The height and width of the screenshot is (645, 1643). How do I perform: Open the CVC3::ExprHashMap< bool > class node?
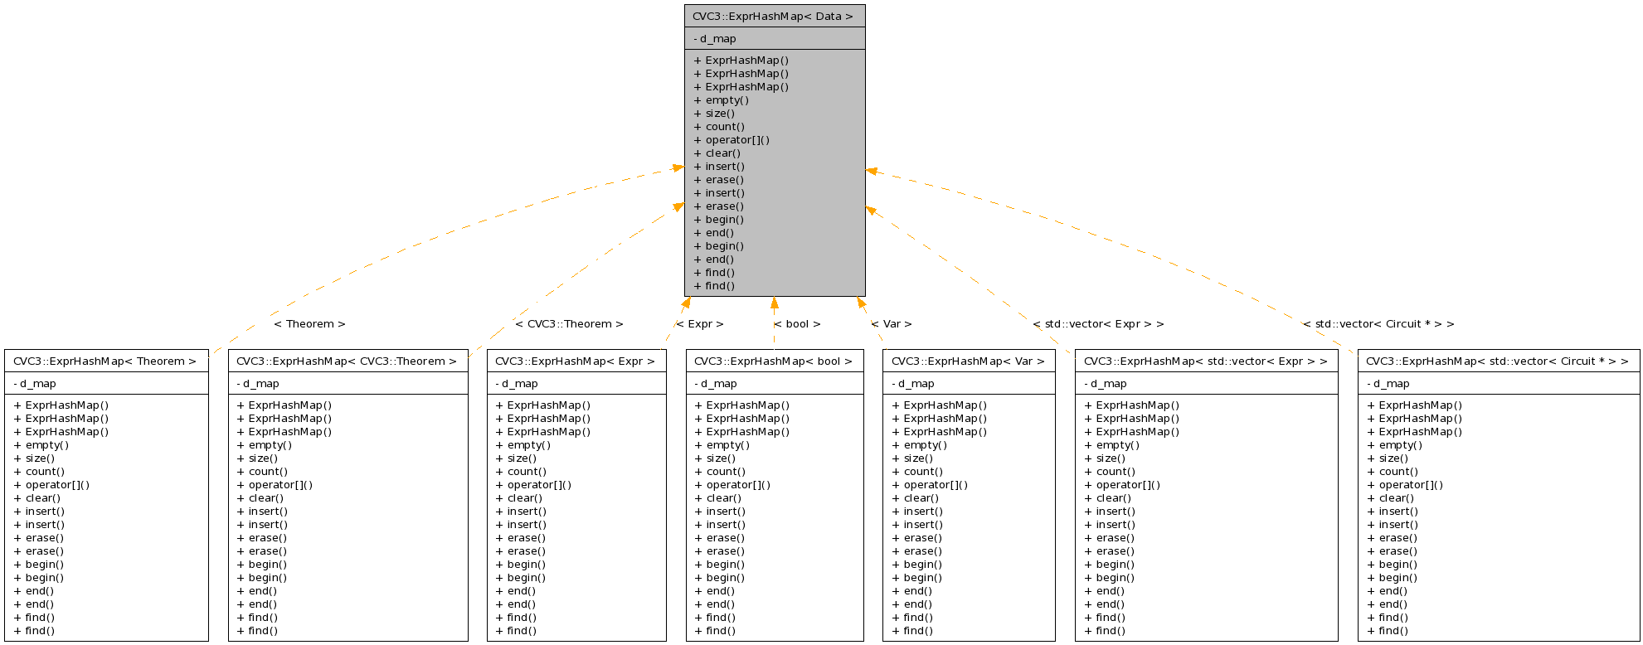[x=774, y=361]
